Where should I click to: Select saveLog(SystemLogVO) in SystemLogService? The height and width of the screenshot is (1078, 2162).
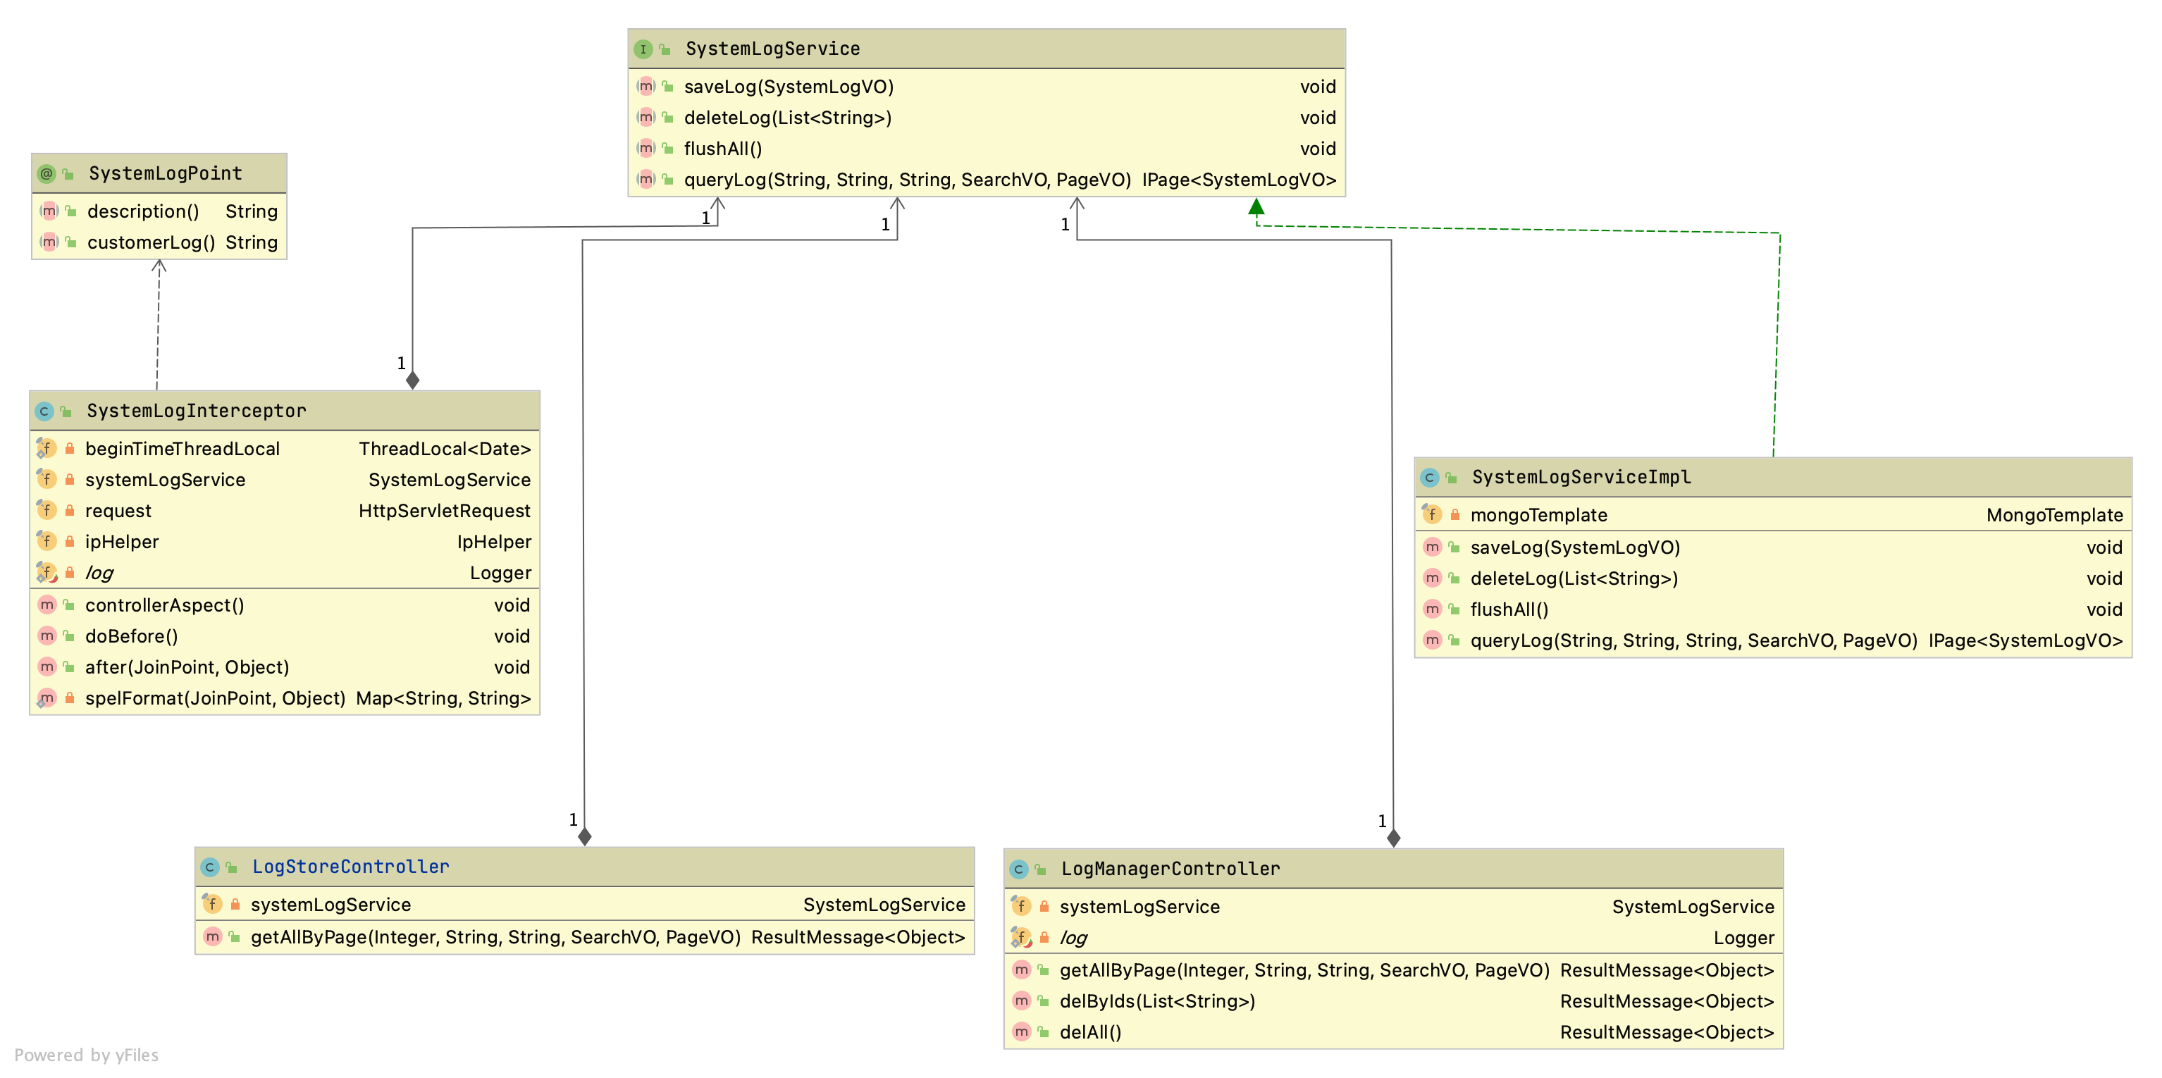point(789,87)
